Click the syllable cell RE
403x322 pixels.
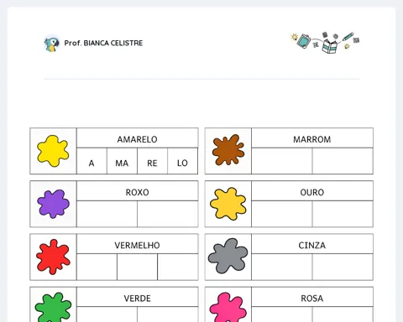click(152, 161)
